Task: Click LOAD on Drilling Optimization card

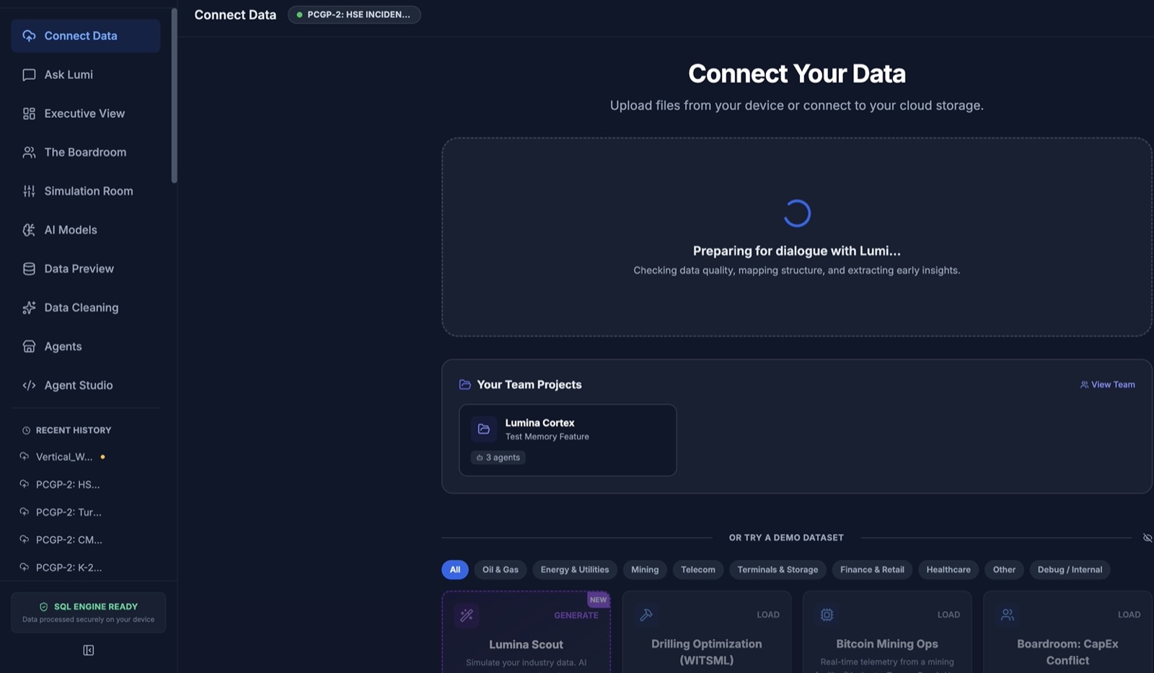Action: [x=768, y=615]
